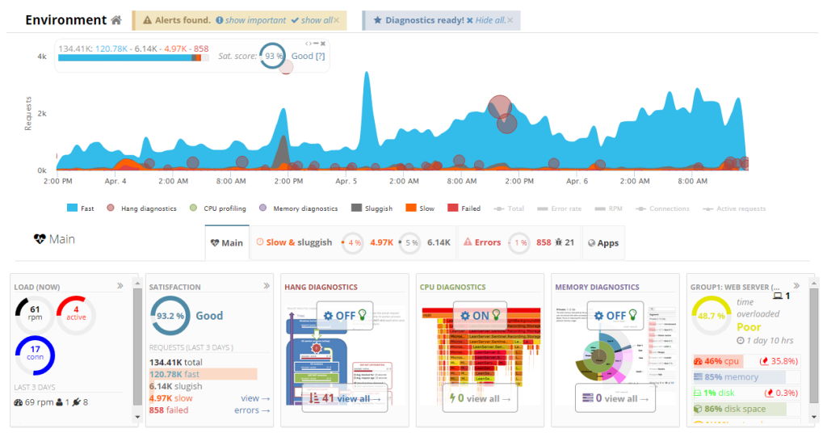This screenshot has width=827, height=433.
Task: Open the Apps tab
Action: click(603, 242)
